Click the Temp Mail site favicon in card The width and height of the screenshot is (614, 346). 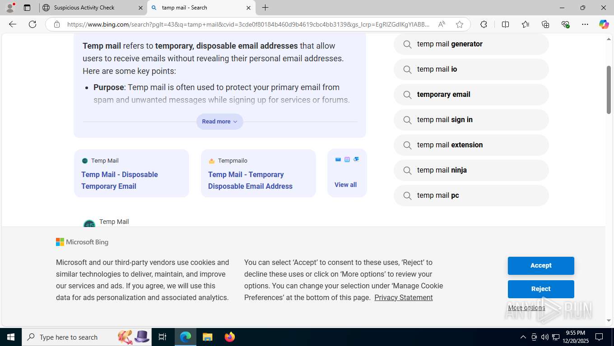85,161
